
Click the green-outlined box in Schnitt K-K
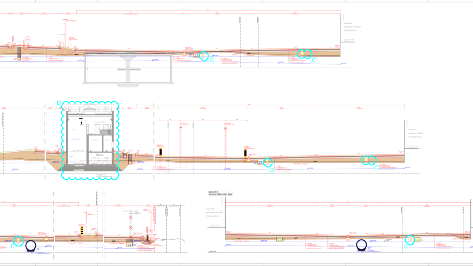tap(279, 240)
